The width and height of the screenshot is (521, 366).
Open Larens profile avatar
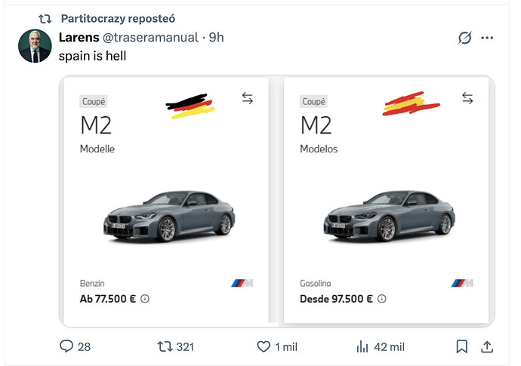click(35, 46)
